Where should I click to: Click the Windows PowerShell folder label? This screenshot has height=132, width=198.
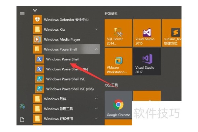point(60,49)
